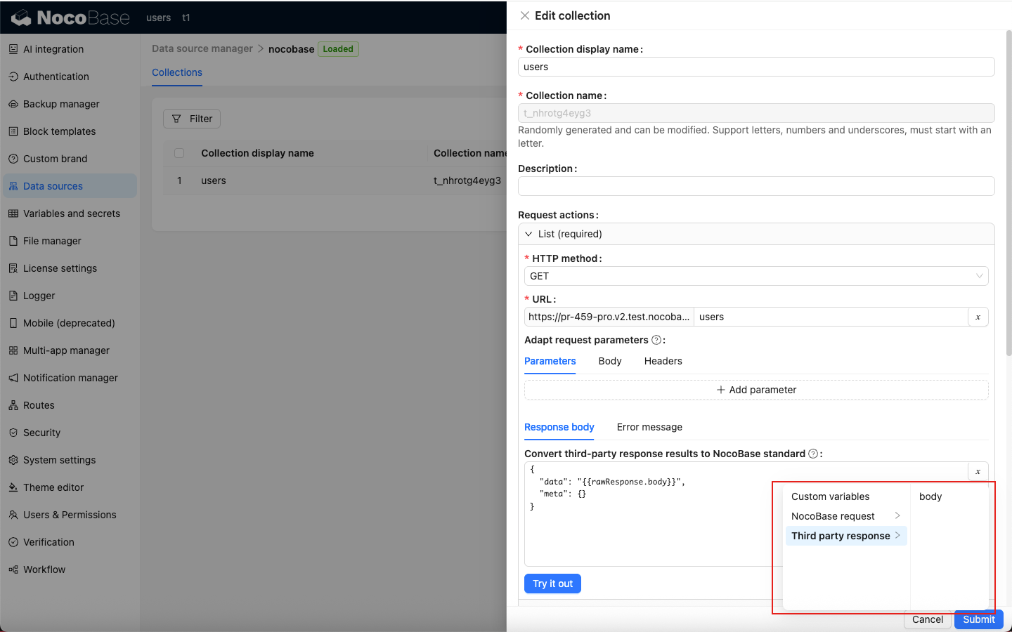Click help icon next to Adapt request parameters

click(x=656, y=340)
